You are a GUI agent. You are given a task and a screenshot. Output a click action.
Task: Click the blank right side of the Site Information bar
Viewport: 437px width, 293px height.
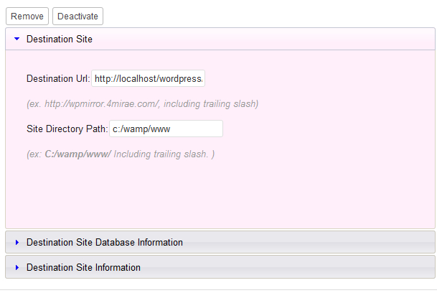323,267
